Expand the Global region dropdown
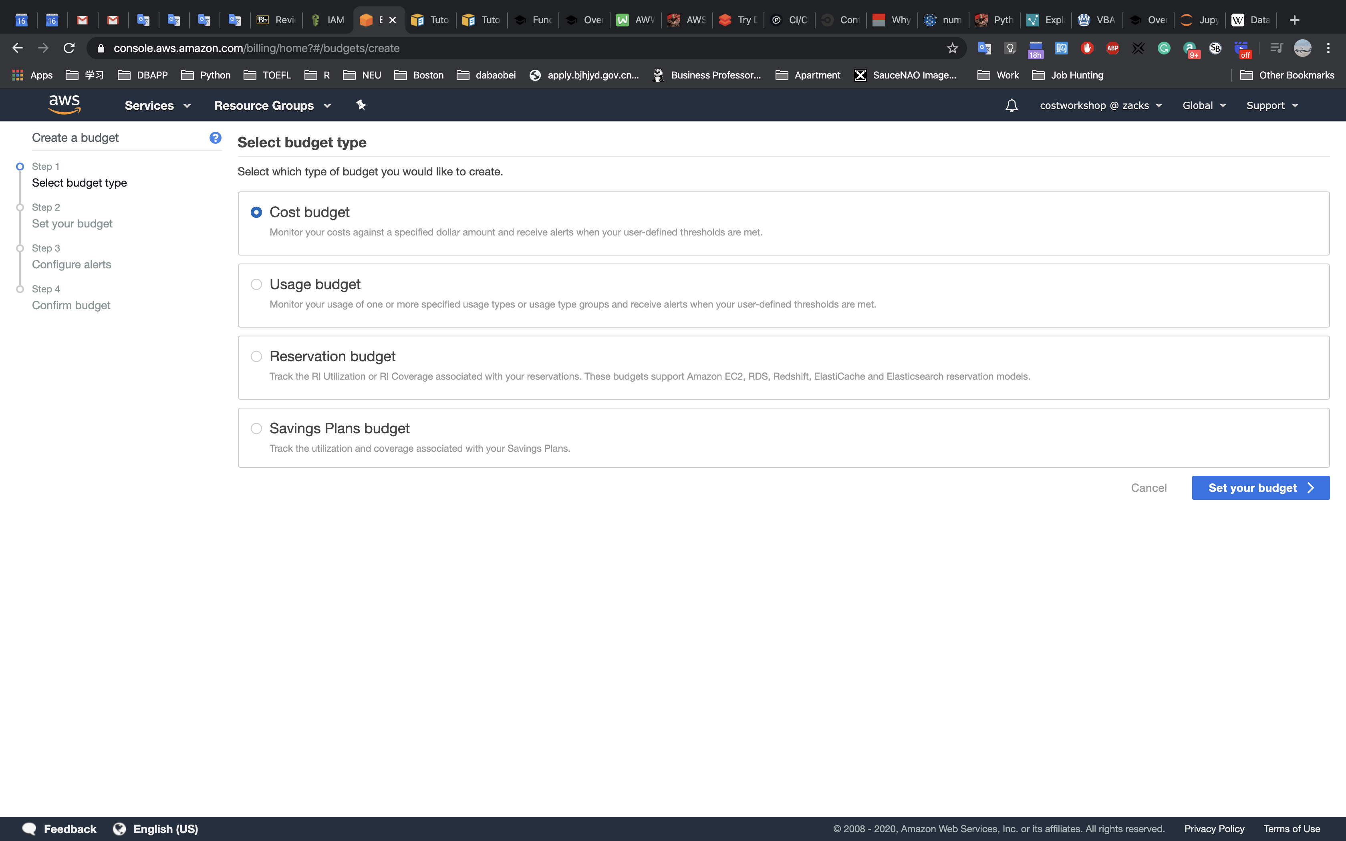This screenshot has width=1346, height=841. [1204, 106]
